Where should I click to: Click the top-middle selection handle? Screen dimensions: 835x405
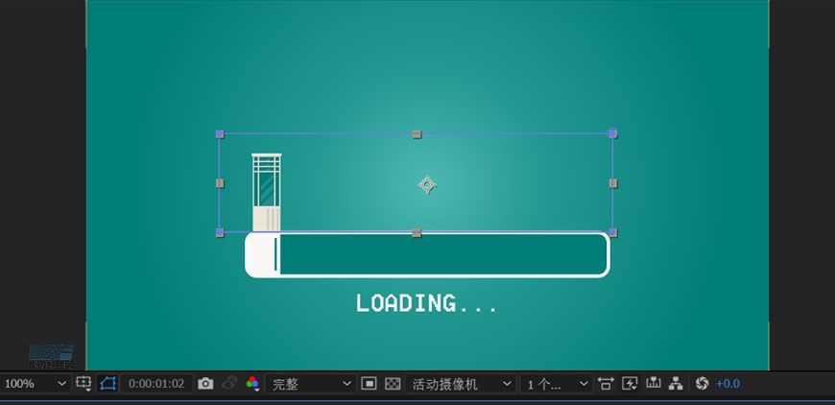(417, 134)
